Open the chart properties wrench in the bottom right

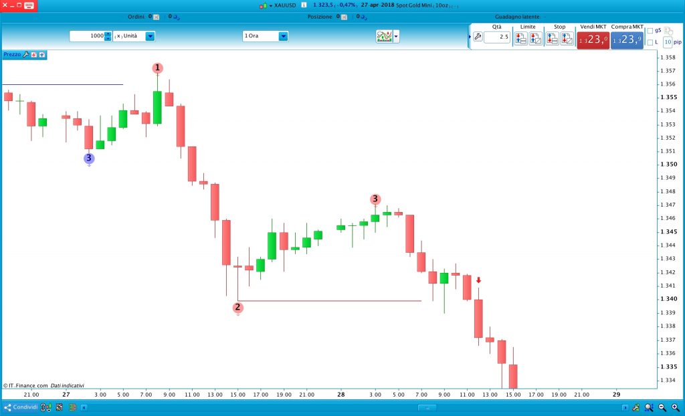tap(638, 407)
